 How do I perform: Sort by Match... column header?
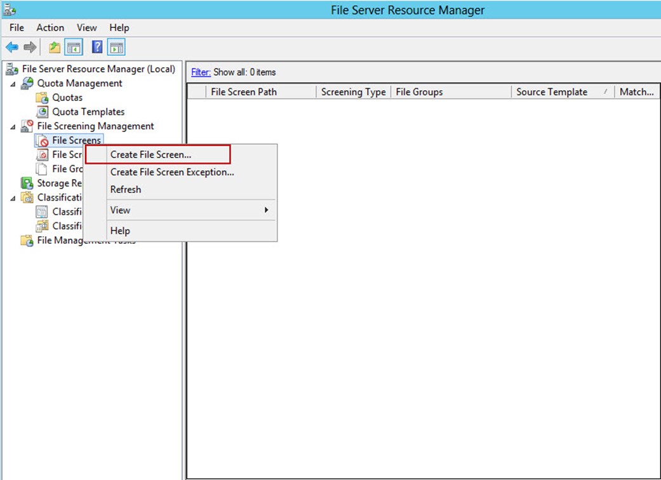[x=636, y=92]
